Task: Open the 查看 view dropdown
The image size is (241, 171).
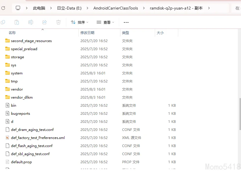Action: click(x=105, y=22)
